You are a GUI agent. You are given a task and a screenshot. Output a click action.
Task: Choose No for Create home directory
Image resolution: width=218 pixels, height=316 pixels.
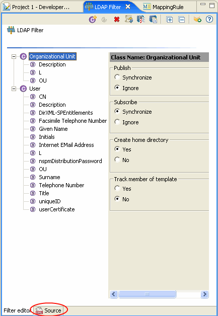tap(117, 160)
